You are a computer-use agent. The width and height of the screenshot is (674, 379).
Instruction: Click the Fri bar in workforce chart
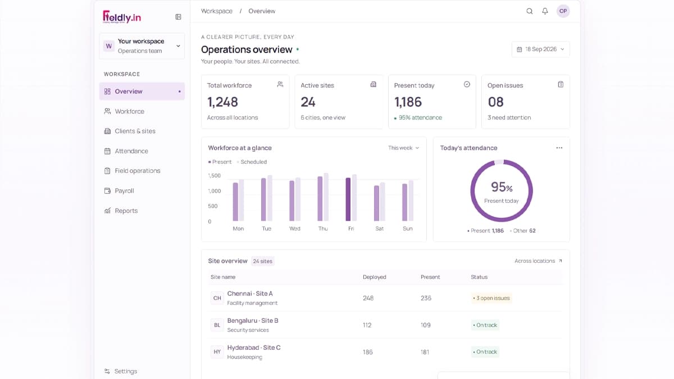coord(348,200)
